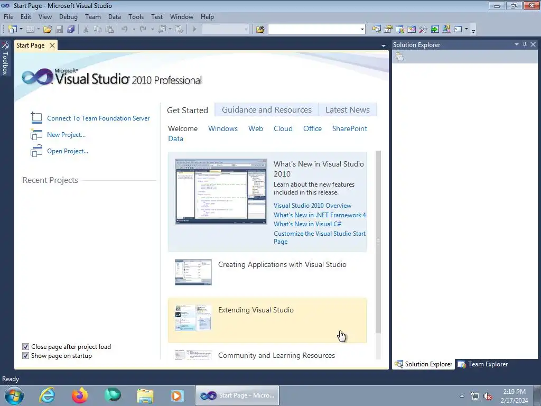Expand the Find combo box dropdown arrow

(362, 30)
